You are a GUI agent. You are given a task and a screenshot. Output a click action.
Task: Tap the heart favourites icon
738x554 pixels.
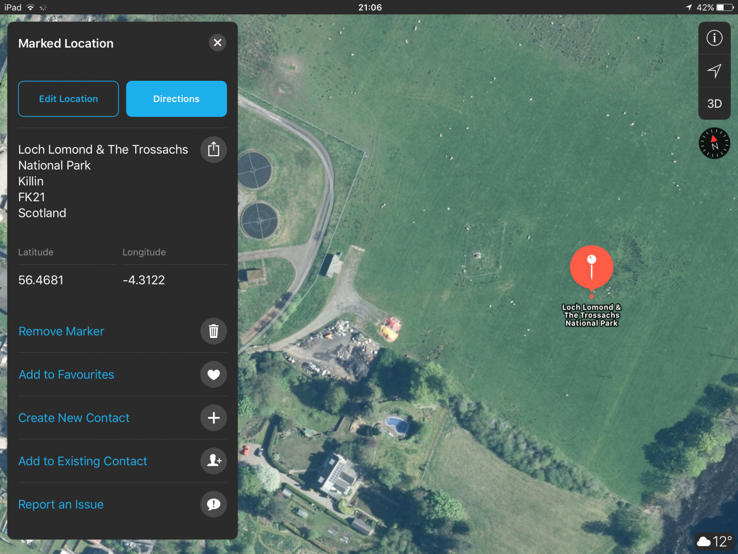pos(214,374)
